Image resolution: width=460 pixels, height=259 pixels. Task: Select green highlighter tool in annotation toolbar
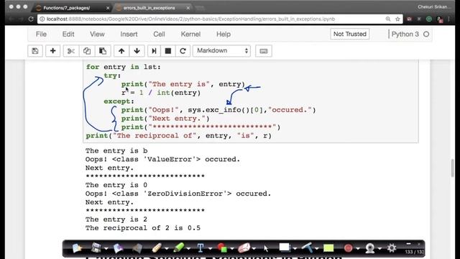click(178, 248)
